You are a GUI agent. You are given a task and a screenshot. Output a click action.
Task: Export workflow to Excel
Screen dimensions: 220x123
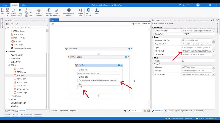(x=89, y=12)
